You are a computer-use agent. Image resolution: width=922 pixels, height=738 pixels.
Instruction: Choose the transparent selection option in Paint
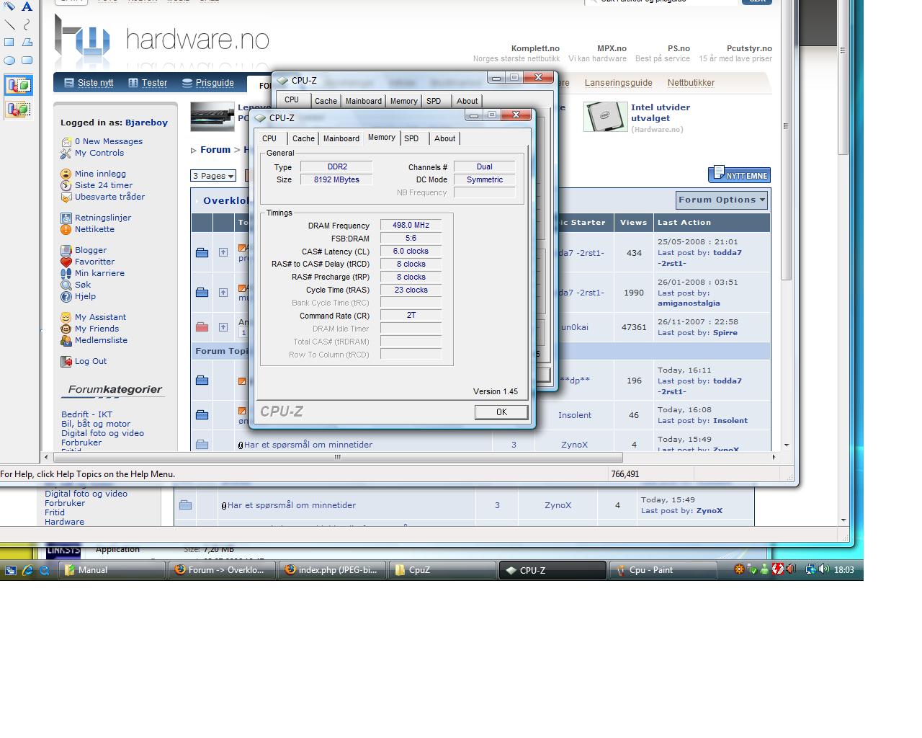[x=18, y=110]
